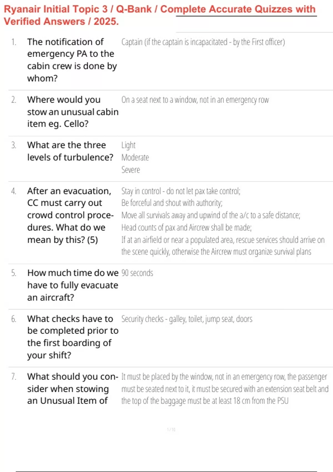The image size is (333, 472).
Task: Click the answer mentioning 18 cm from PSU
Action: [225, 389]
